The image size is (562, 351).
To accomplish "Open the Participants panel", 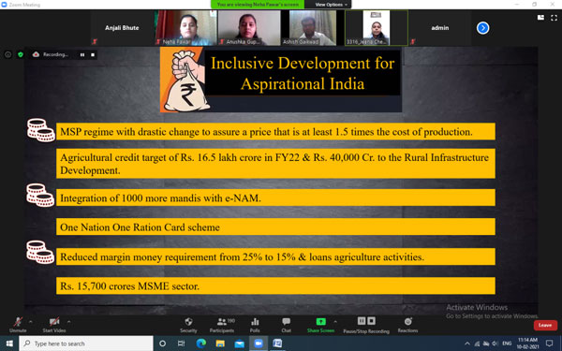I will click(222, 325).
